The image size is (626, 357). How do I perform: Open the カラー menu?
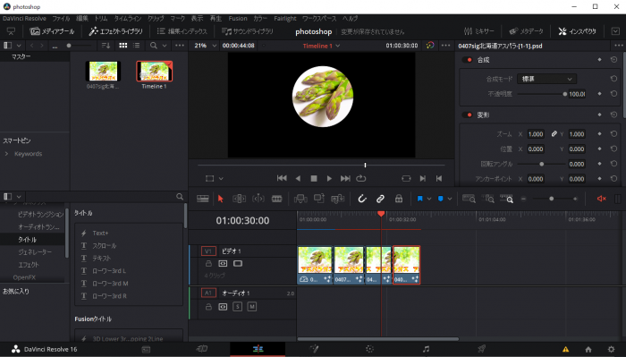[260, 19]
